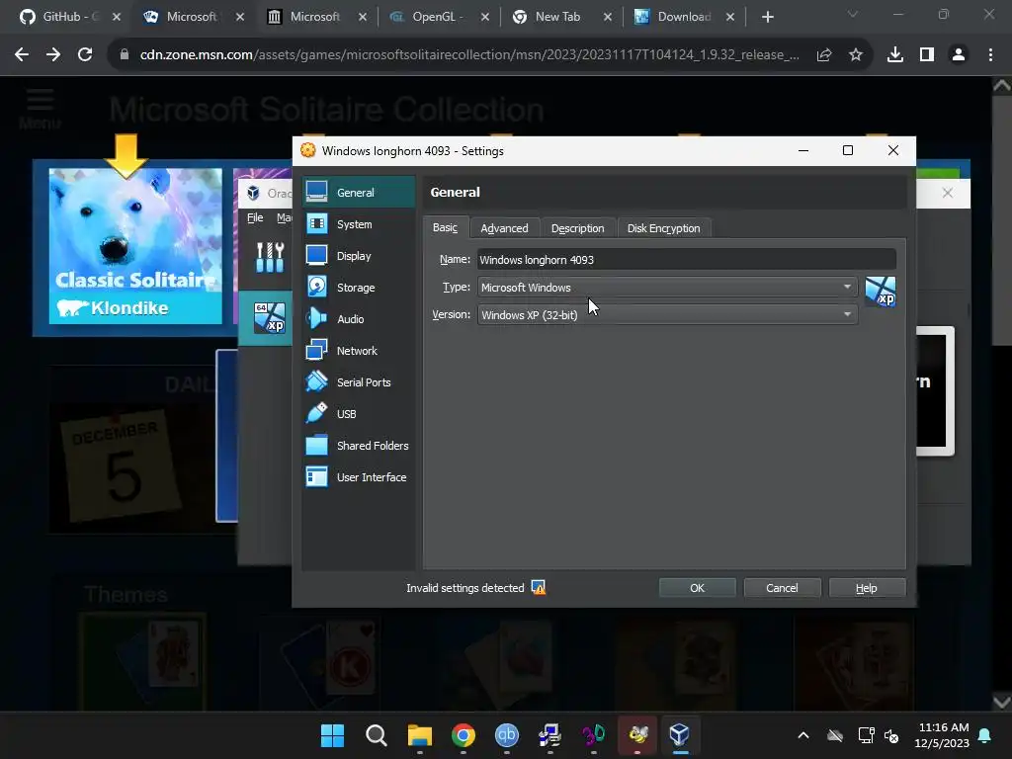Screen dimensions: 1012x759
Task: Open the File menu in VirtualBox Manager
Action: 255,217
